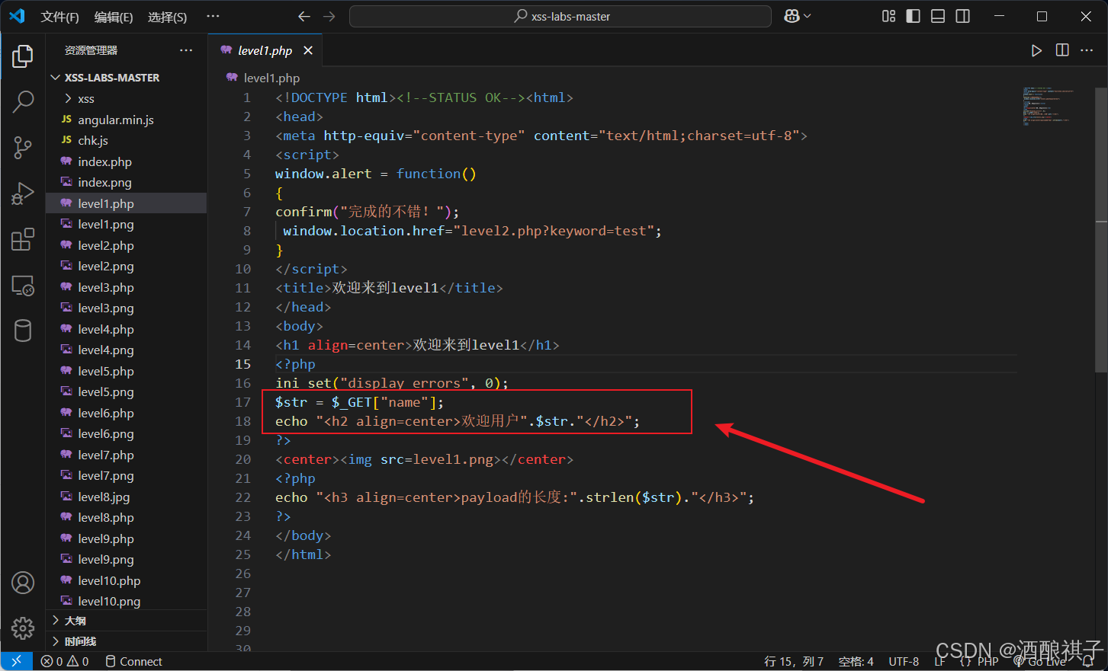Open the Accounts menu icon
Screen dimensions: 1108x671
point(23,583)
